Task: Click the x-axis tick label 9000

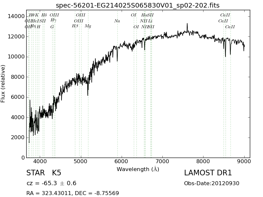Action: click(x=244, y=162)
